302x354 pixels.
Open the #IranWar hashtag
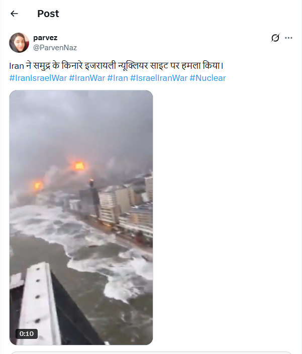pos(87,78)
